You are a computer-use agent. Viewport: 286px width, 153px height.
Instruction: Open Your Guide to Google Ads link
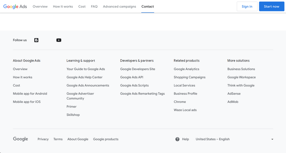pyautogui.click(x=86, y=69)
